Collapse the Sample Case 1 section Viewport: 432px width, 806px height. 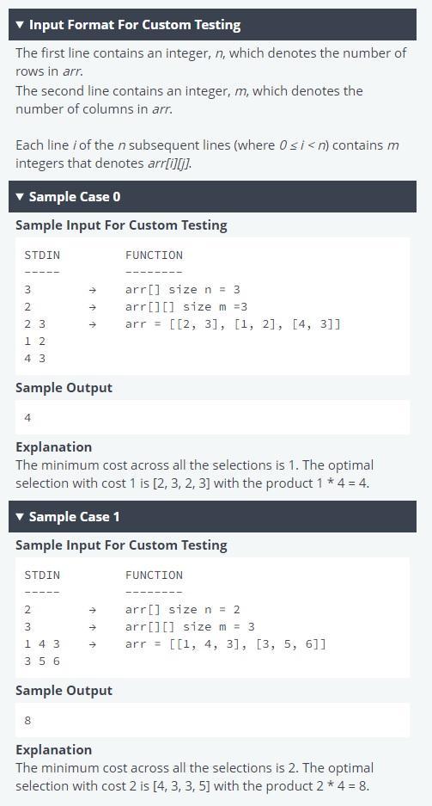[x=212, y=517]
